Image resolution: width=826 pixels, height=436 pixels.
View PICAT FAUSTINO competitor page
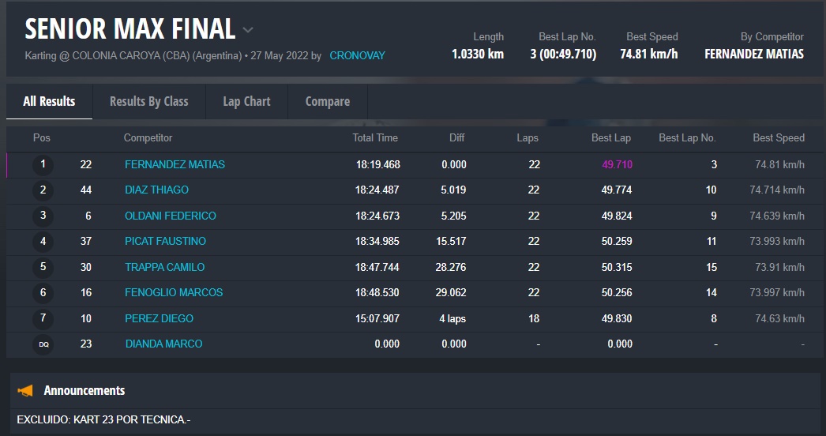coord(165,241)
